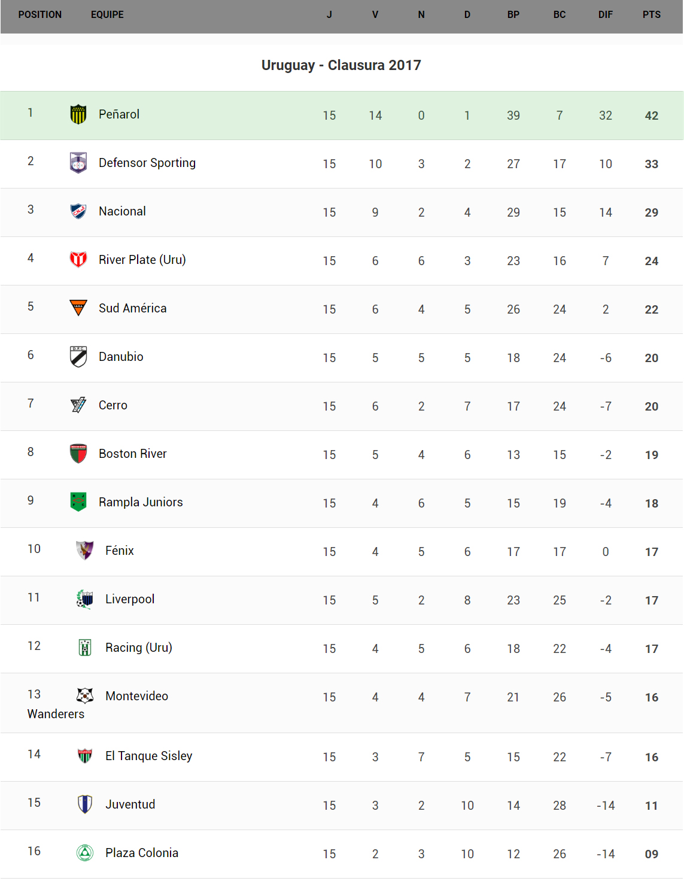
Task: Click the Peñarol club crest icon
Action: point(78,114)
